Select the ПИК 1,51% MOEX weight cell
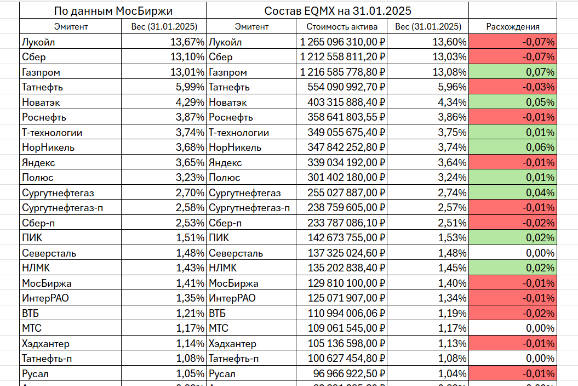 pyautogui.click(x=164, y=237)
